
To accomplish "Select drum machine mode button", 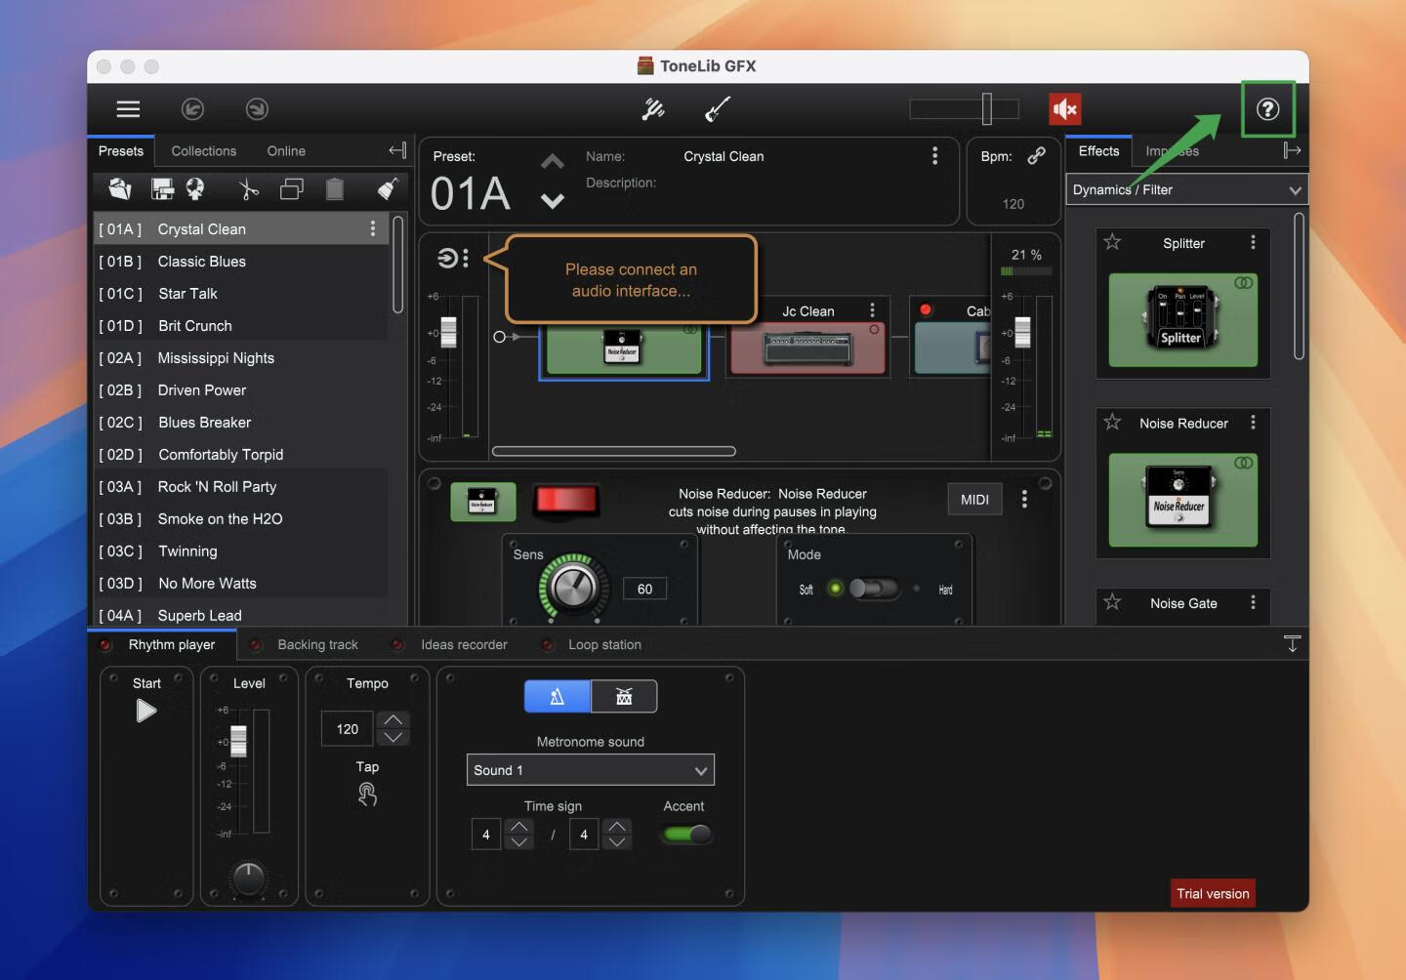I will (624, 696).
